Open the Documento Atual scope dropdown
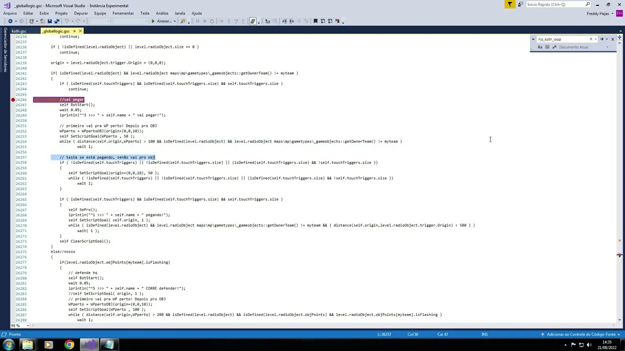Image resolution: width=625 pixels, height=351 pixels. pos(607,47)
